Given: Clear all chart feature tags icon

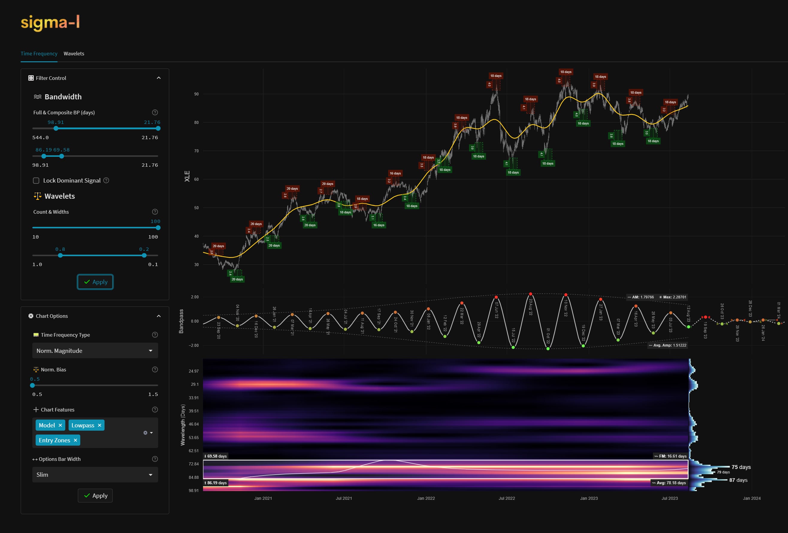Looking at the screenshot, I should coord(146,433).
